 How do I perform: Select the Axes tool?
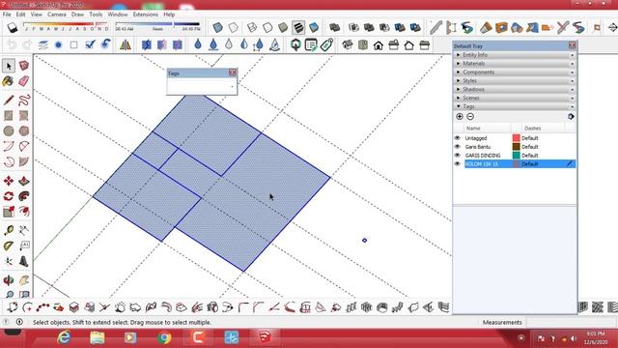coord(9,261)
